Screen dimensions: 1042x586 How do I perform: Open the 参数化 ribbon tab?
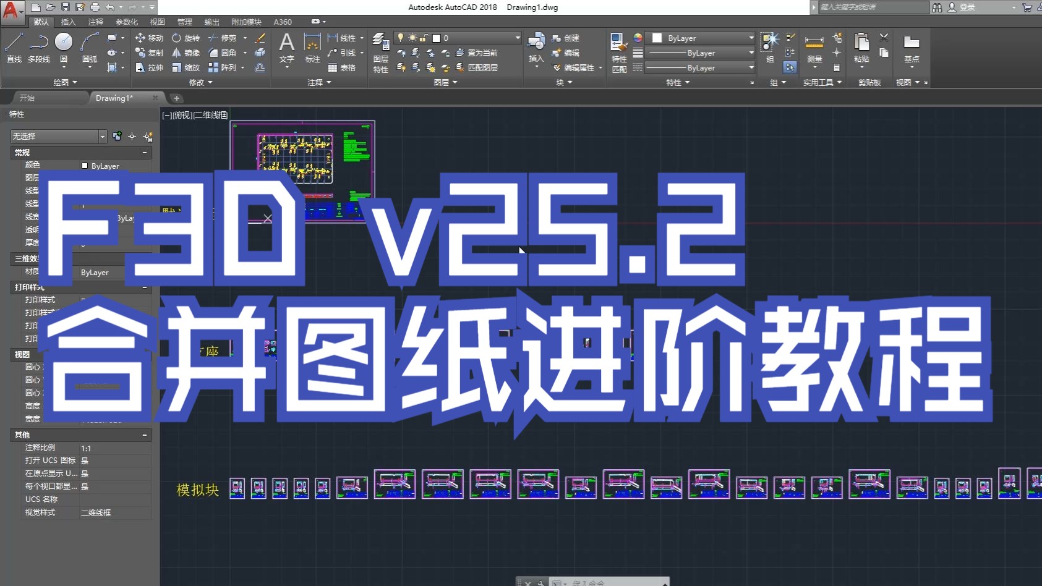tap(127, 22)
